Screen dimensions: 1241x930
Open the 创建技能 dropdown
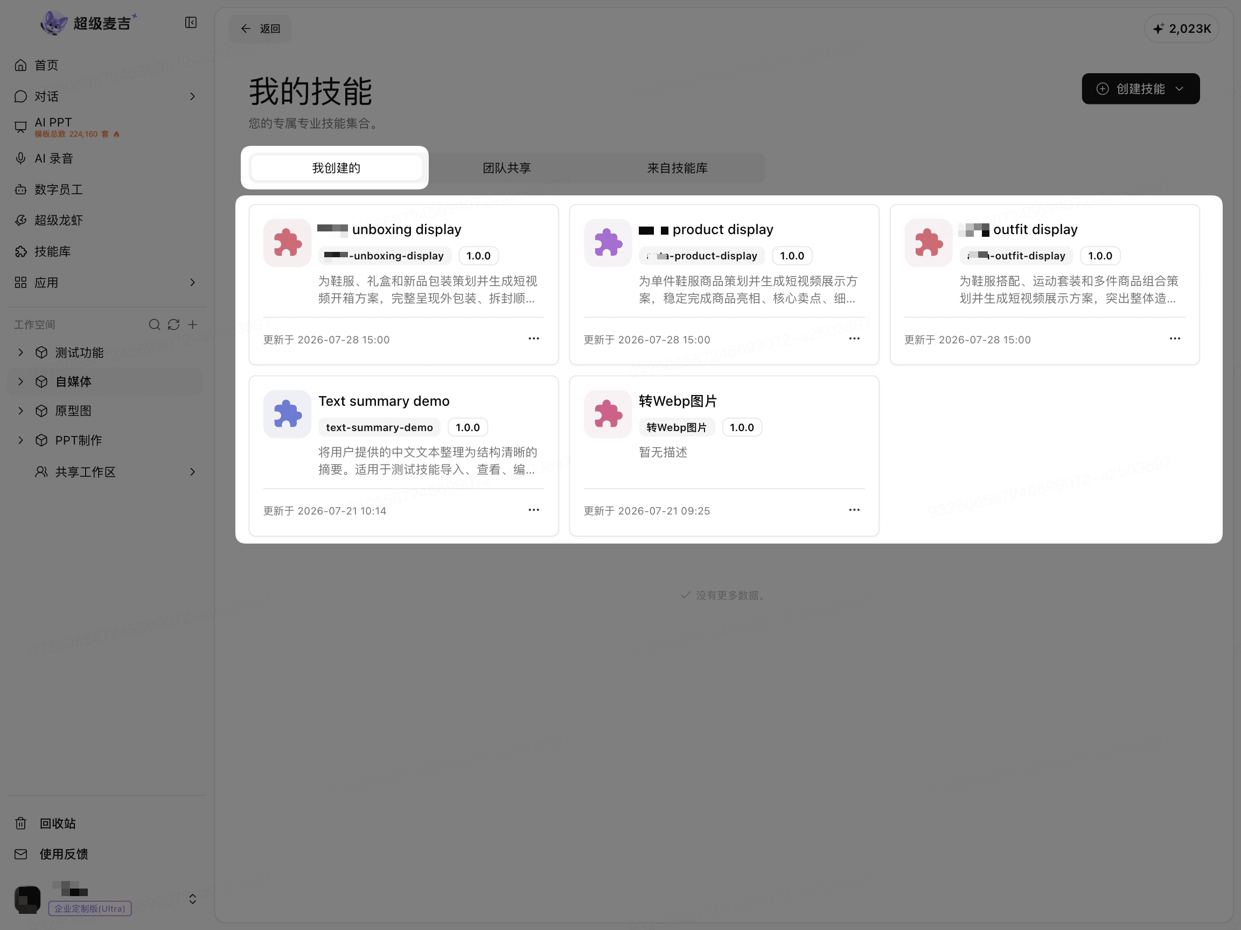coord(1141,89)
